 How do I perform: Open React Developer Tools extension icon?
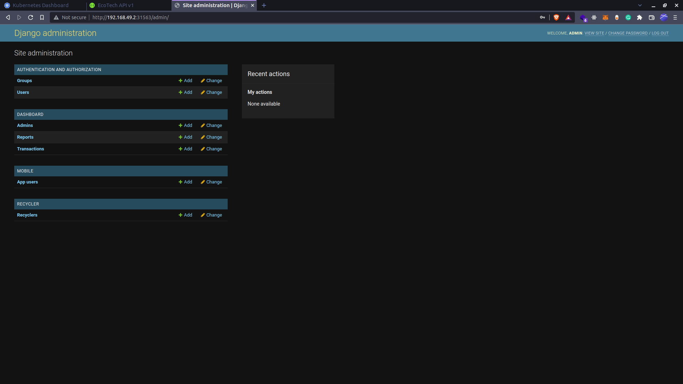(594, 17)
